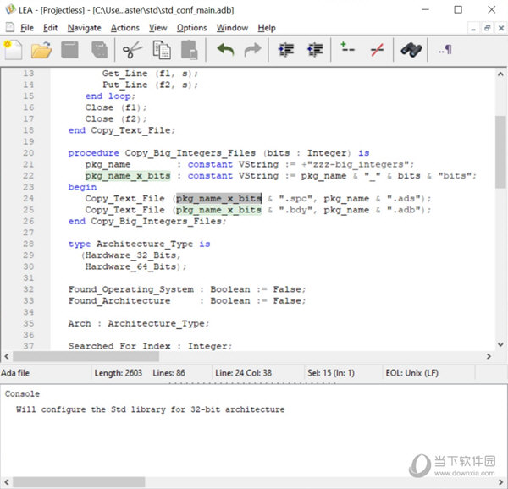Click the Save All toolbar icon

pos(99,50)
